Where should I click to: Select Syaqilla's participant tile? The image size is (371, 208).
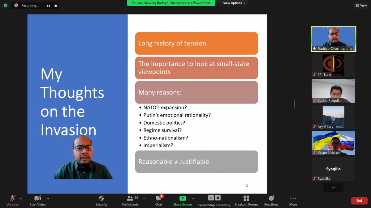pos(334,169)
